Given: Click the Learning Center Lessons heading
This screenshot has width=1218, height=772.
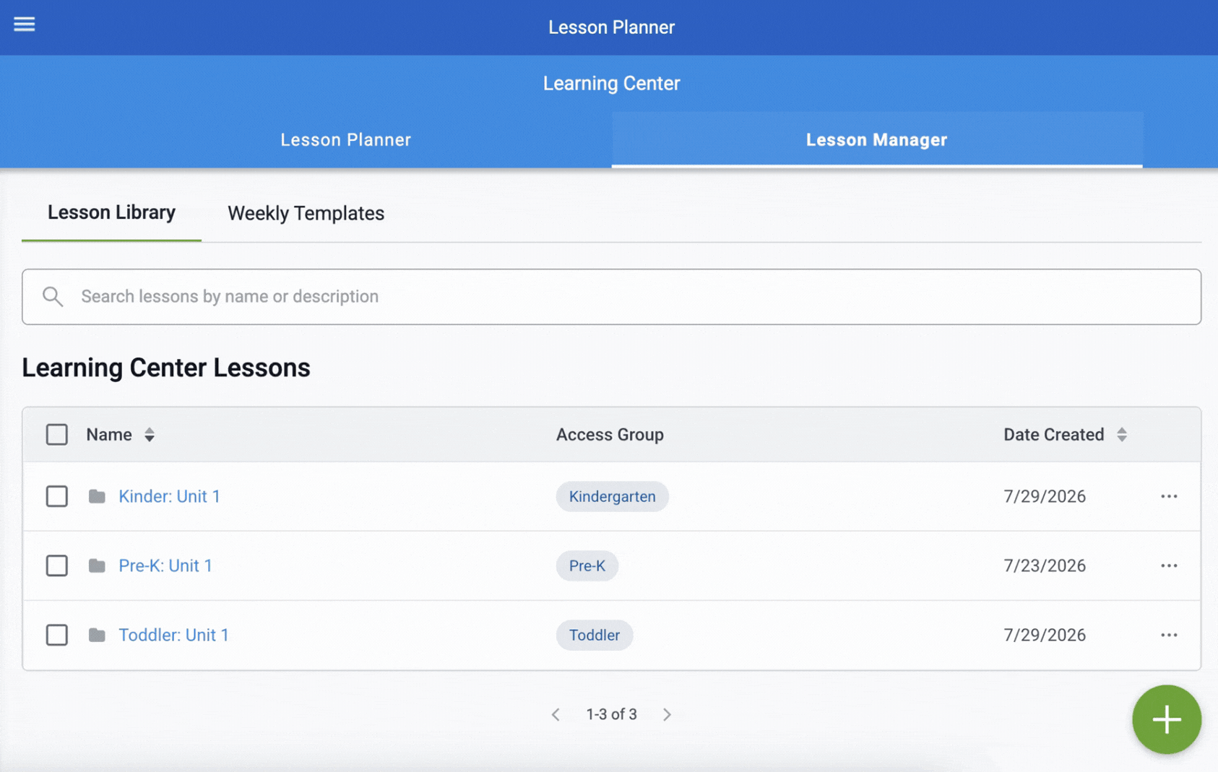Looking at the screenshot, I should point(166,368).
